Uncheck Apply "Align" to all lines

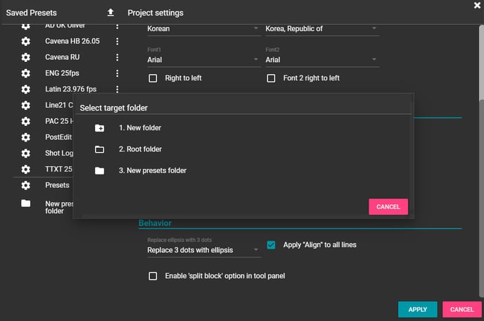(271, 245)
